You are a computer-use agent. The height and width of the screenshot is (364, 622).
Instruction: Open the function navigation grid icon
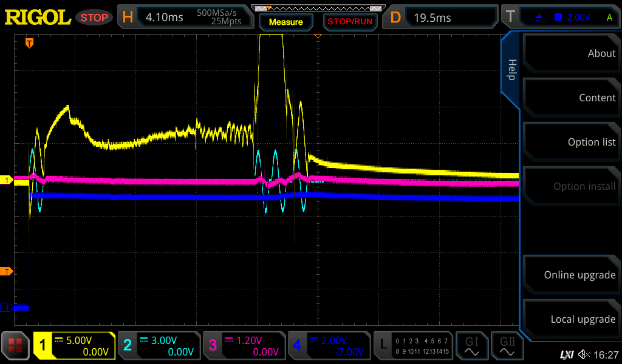point(16,346)
